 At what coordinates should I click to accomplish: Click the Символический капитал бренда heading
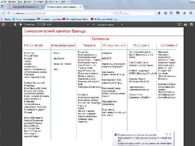[55, 31]
